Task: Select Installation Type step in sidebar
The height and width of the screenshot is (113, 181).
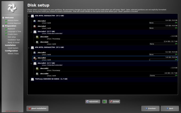Action: pos(14,40)
